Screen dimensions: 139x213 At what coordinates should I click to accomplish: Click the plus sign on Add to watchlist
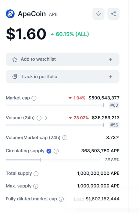pyautogui.click(x=110, y=59)
